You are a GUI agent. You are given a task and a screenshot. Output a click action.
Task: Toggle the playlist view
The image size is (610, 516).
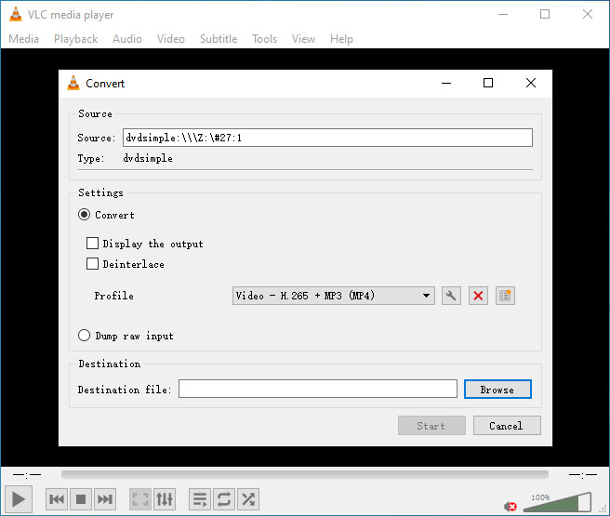(200, 499)
